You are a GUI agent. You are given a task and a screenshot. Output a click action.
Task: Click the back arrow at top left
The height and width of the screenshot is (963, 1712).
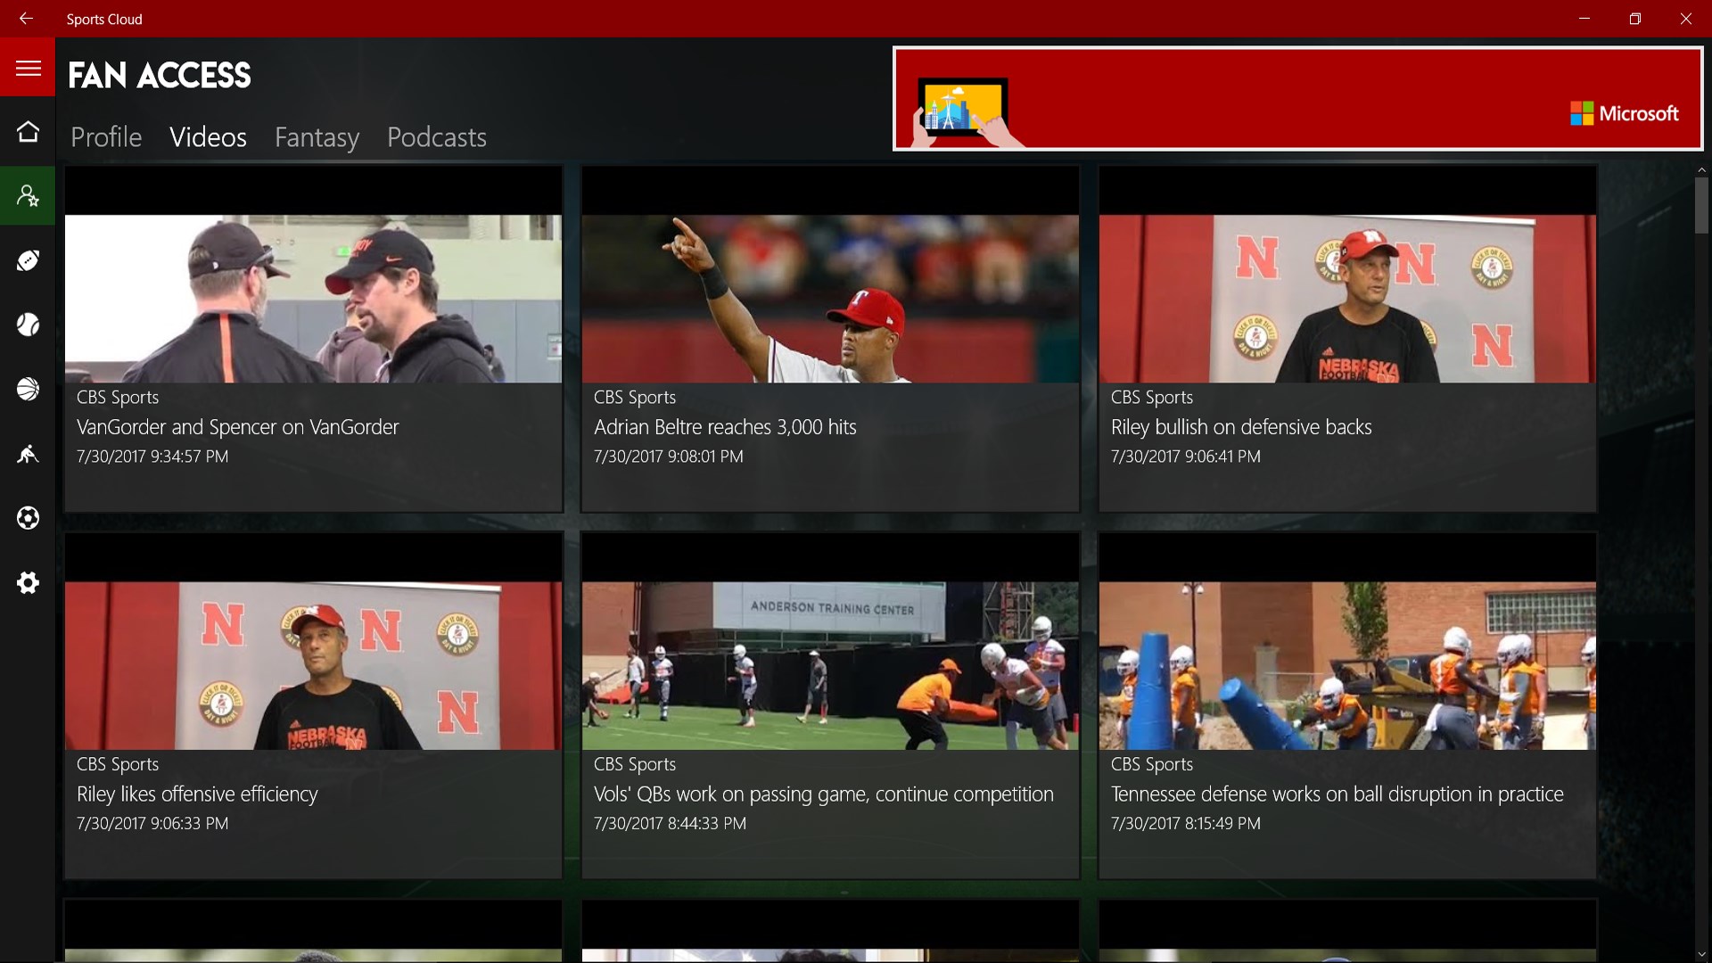(26, 18)
